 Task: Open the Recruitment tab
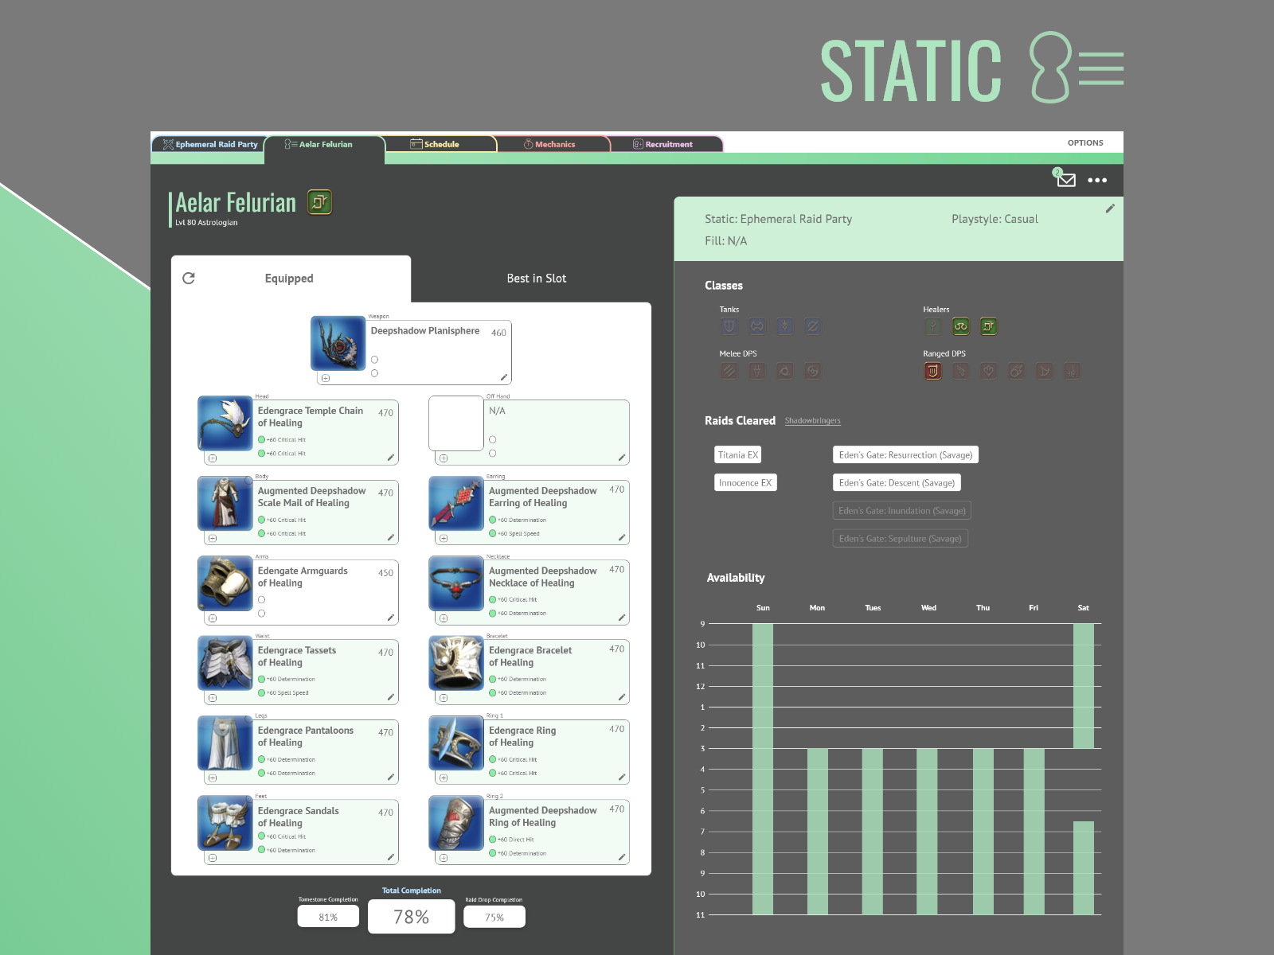[666, 144]
